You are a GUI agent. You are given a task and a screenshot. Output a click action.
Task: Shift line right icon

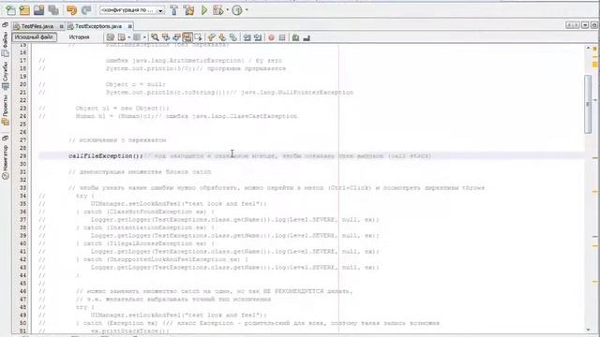[x=259, y=37]
